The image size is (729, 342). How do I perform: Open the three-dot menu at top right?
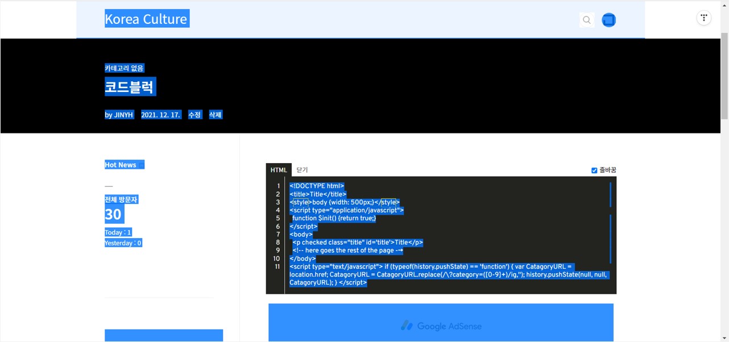pos(704,18)
